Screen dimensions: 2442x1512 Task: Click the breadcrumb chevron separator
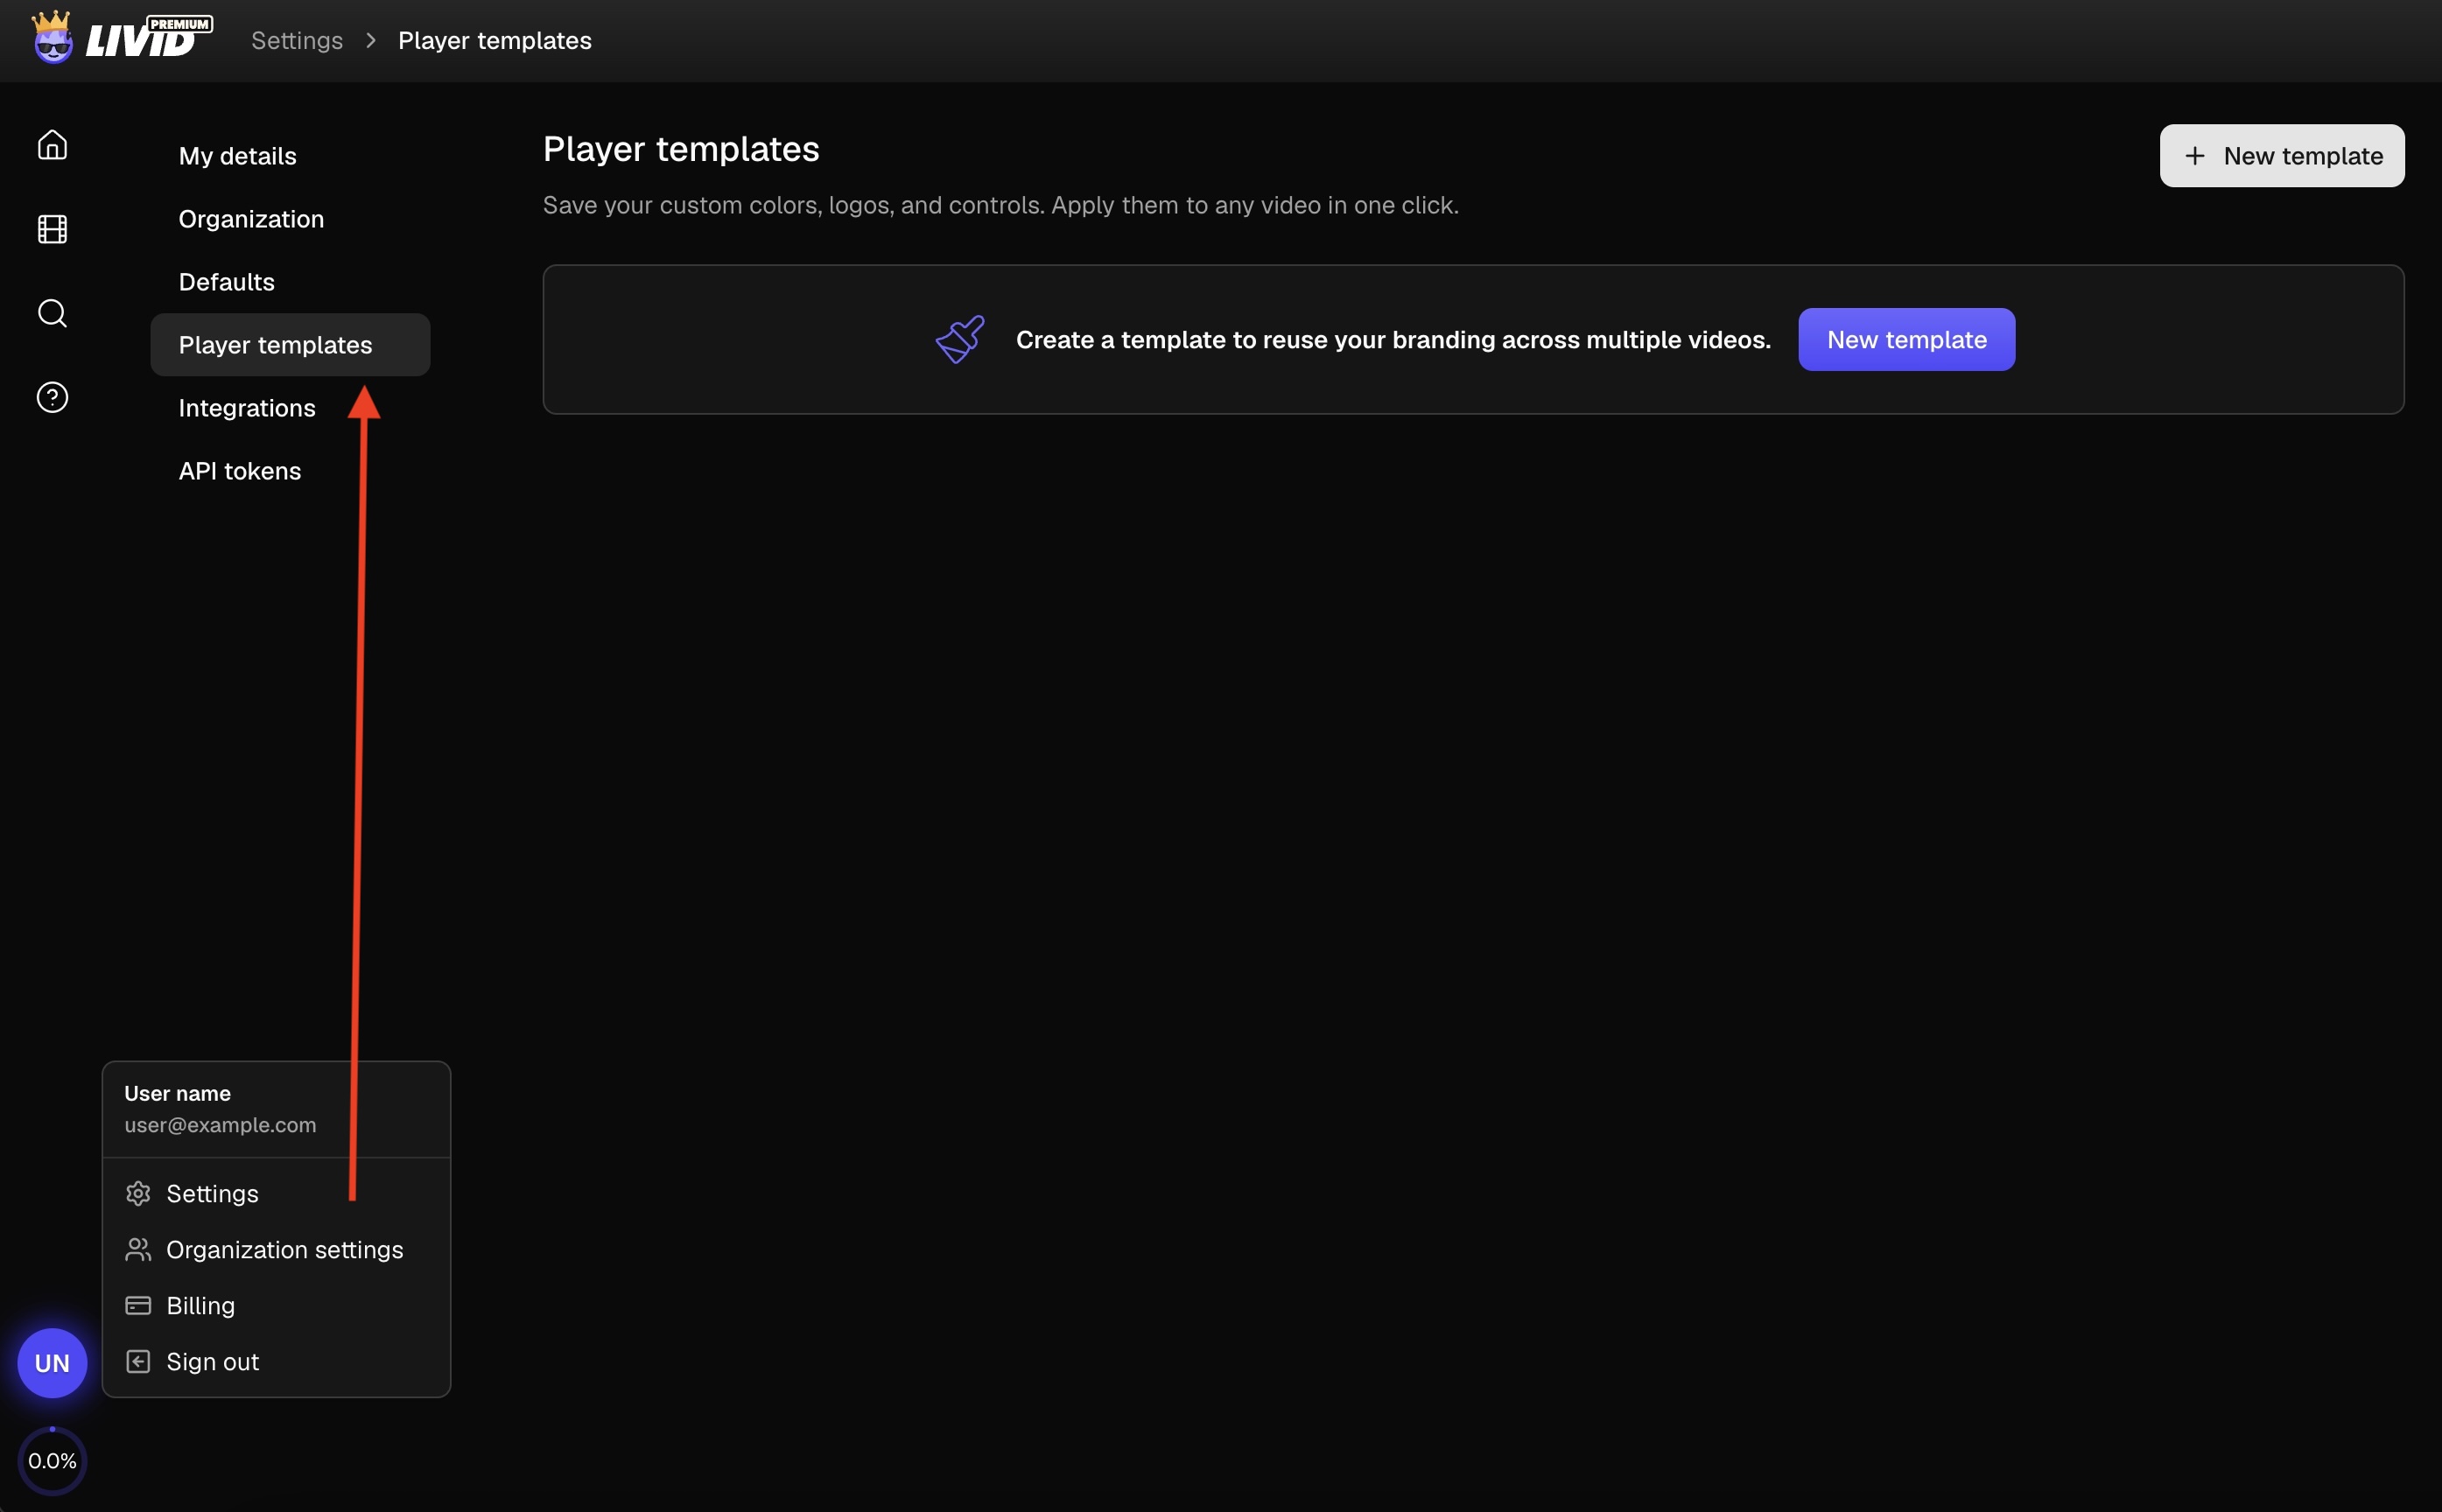pos(371,41)
